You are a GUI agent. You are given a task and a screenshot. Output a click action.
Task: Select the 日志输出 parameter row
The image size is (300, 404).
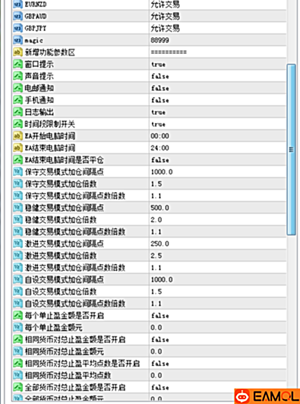(x=149, y=112)
